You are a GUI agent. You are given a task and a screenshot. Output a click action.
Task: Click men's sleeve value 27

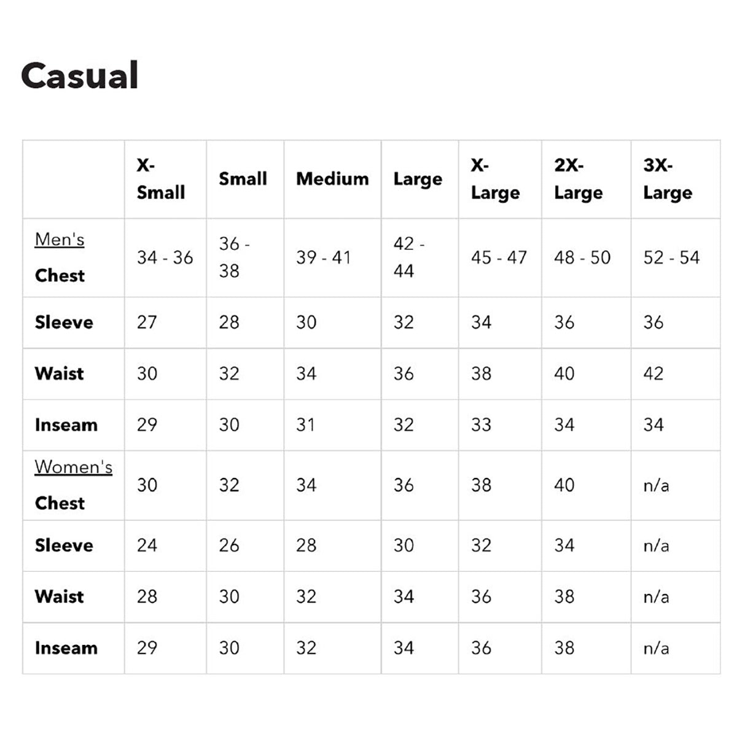click(147, 322)
